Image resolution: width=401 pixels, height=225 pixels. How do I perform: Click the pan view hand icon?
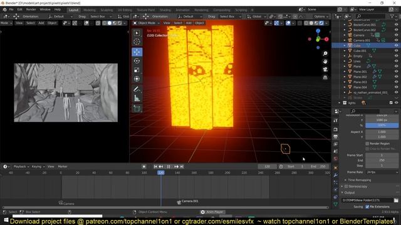click(325, 61)
